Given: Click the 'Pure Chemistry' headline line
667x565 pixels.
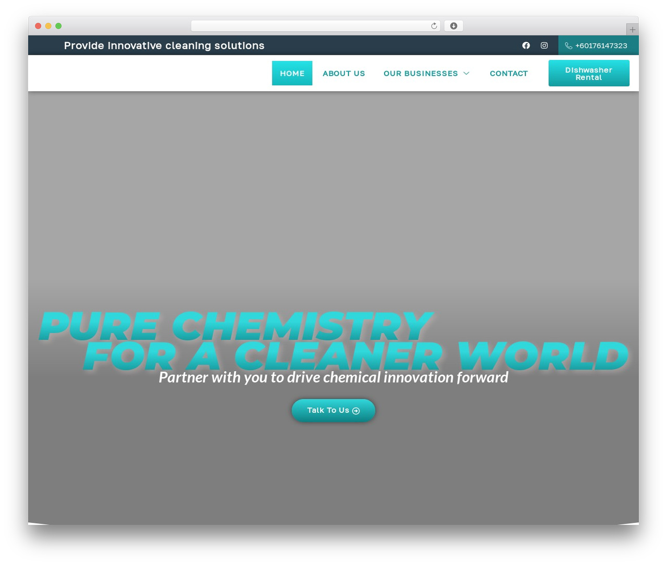Looking at the screenshot, I should pyautogui.click(x=236, y=326).
